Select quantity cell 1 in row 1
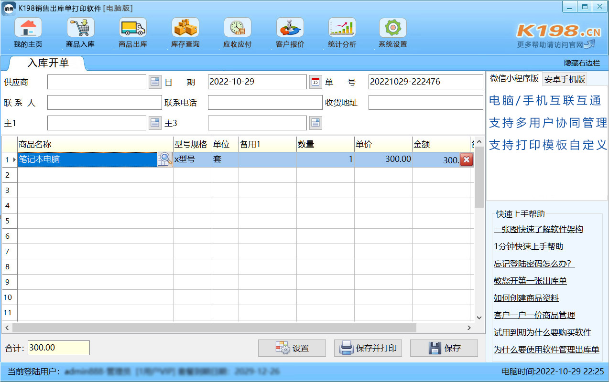Image resolution: width=609 pixels, height=382 pixels. coord(326,159)
